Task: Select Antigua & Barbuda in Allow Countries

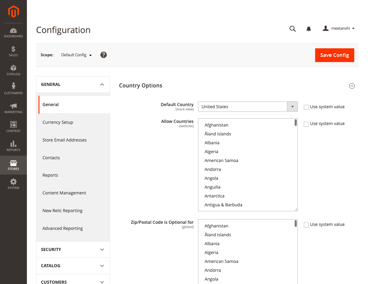Action: pos(246,205)
